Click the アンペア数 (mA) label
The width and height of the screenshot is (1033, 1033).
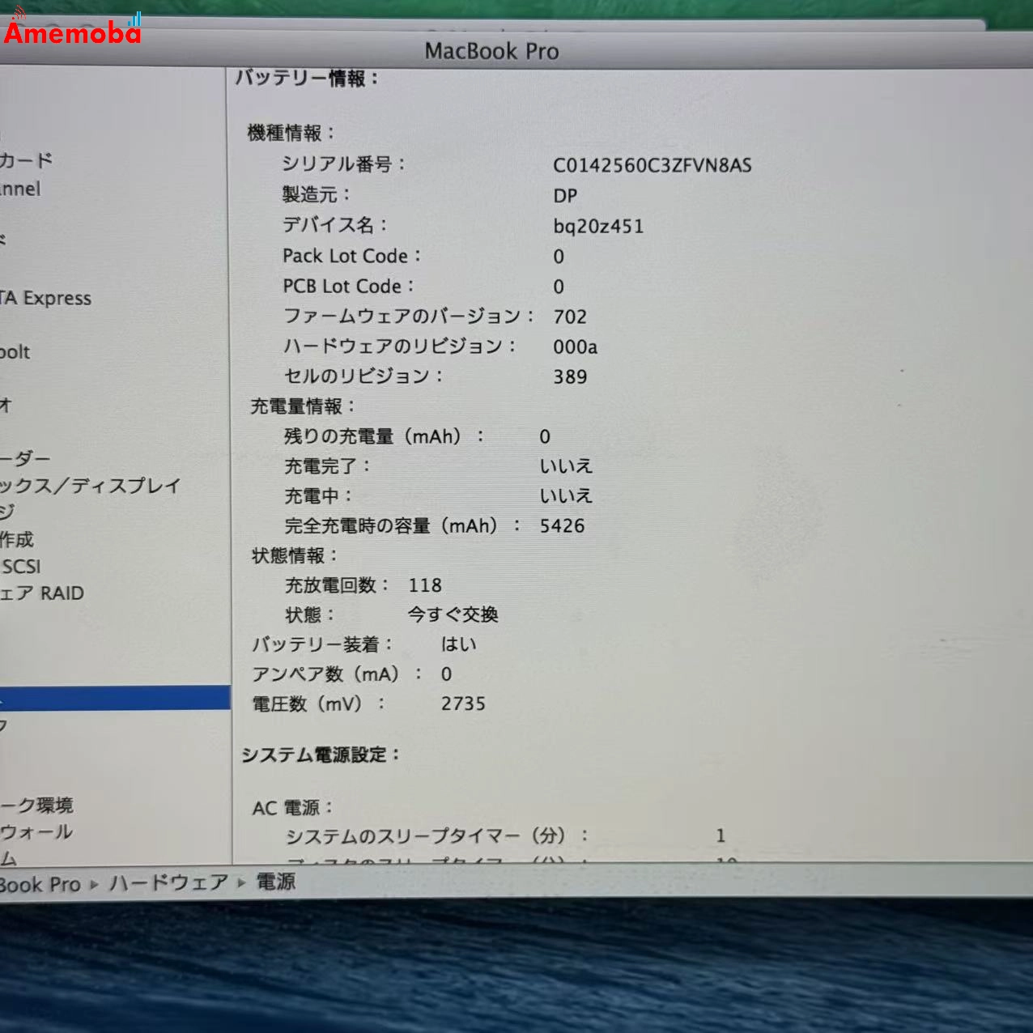pyautogui.click(x=338, y=674)
